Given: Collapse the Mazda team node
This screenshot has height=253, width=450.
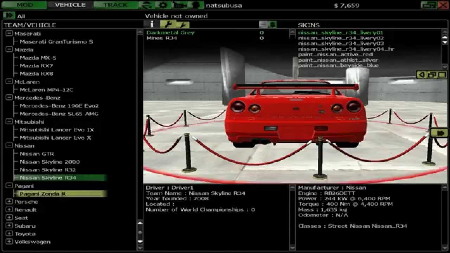Looking at the screenshot, I should [9, 50].
